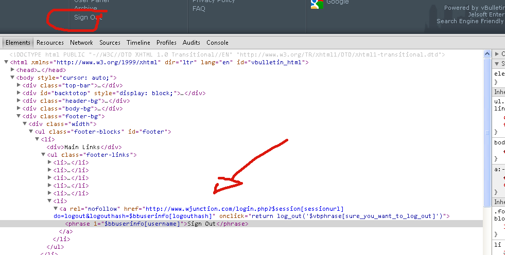Expand the backtotop div node
The width and height of the screenshot is (505, 255).
pyautogui.click(x=20, y=93)
